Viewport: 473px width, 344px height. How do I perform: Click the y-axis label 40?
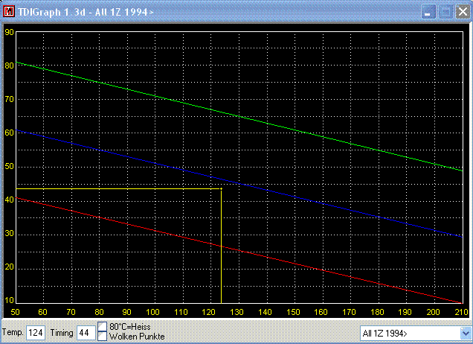(x=10, y=200)
